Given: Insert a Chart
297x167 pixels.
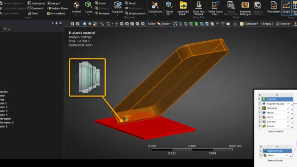Looking at the screenshot, I should [x=33, y=13].
